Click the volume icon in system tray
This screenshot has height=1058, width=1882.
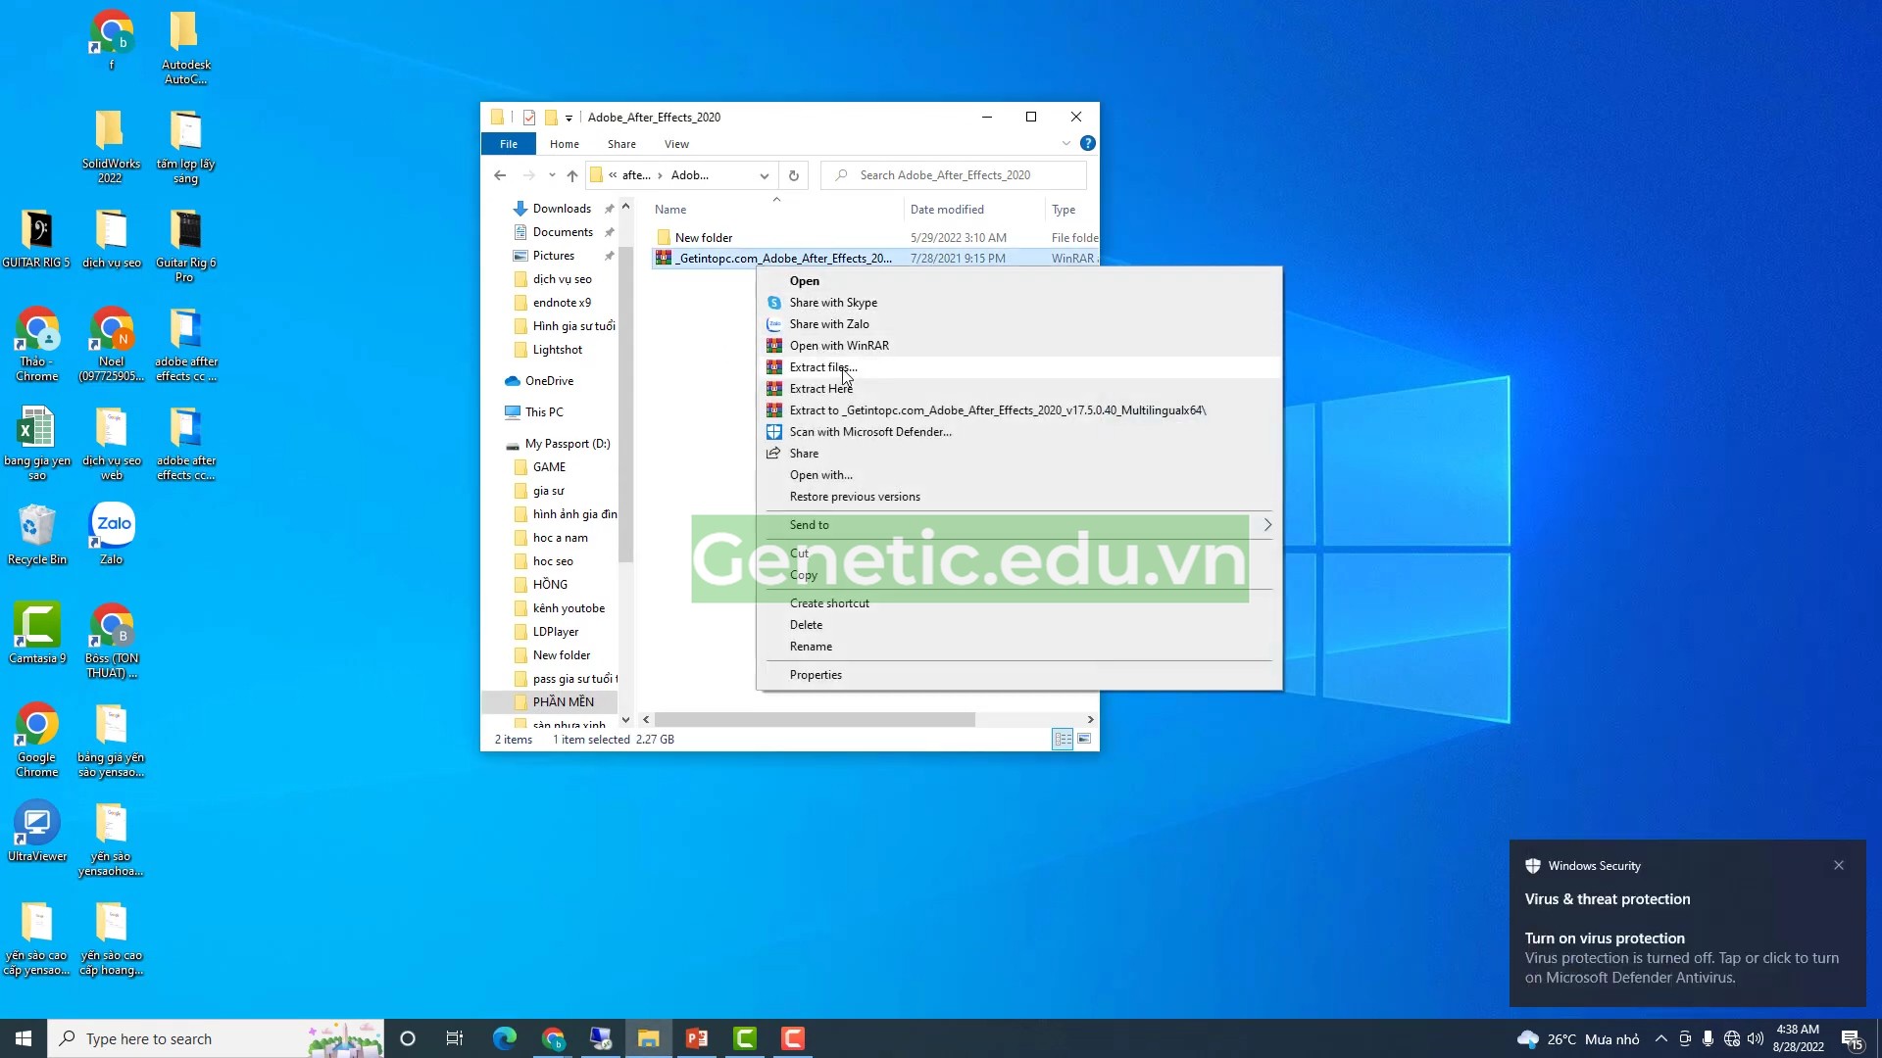pos(1756,1038)
